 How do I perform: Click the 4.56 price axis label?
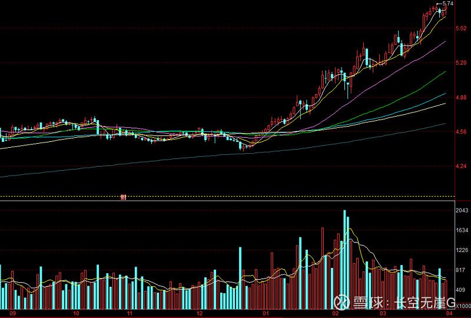point(460,132)
